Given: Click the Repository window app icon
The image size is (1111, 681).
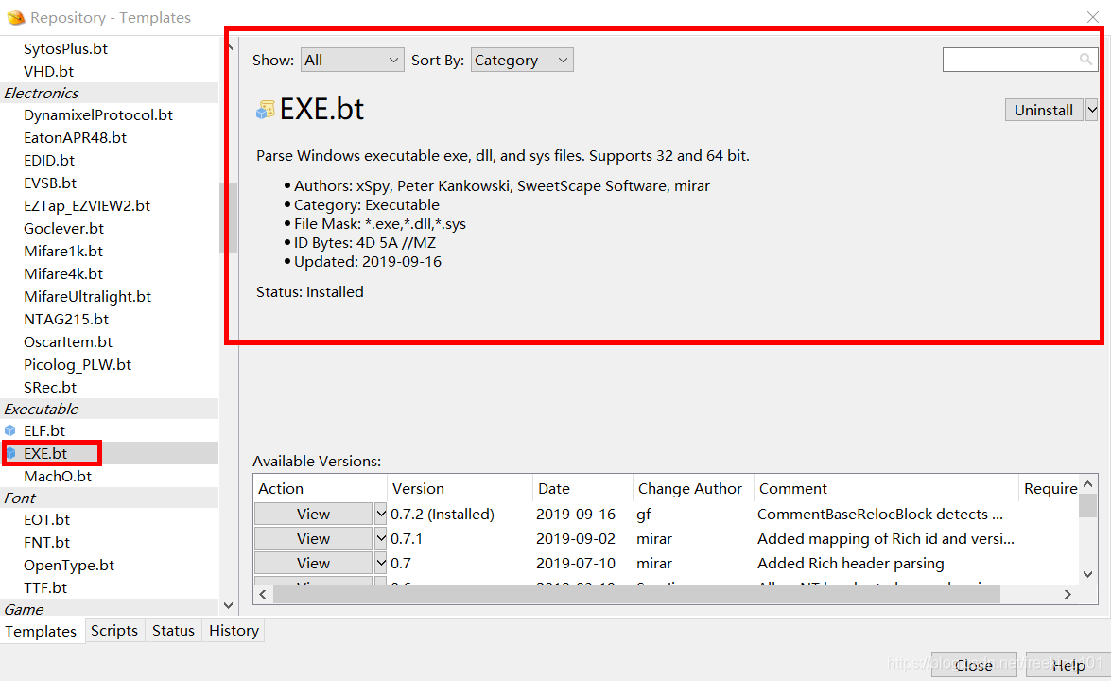Looking at the screenshot, I should (15, 17).
